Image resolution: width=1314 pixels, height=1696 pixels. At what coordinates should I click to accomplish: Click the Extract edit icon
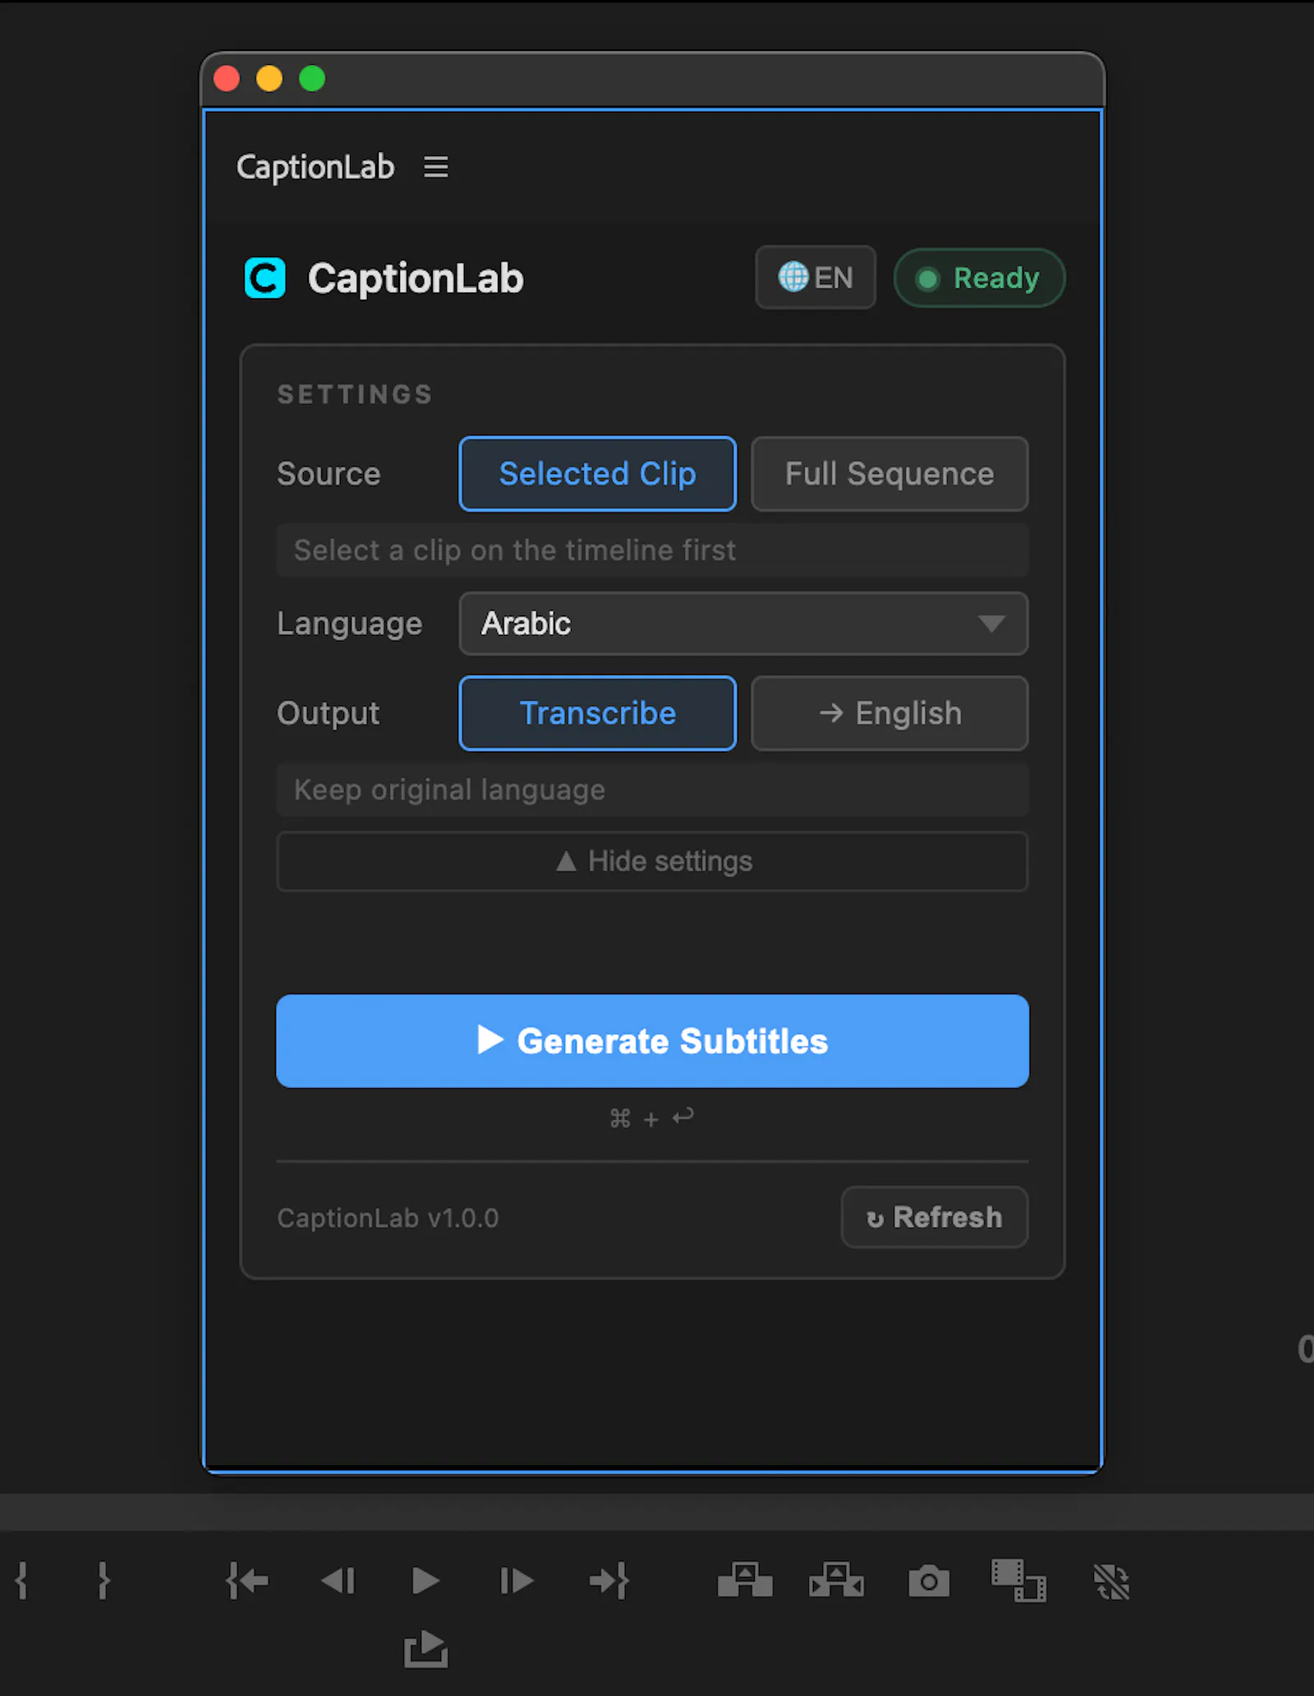(x=836, y=1579)
